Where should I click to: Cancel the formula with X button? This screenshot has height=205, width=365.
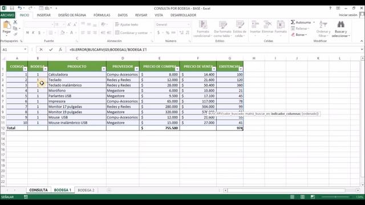(x=41, y=50)
